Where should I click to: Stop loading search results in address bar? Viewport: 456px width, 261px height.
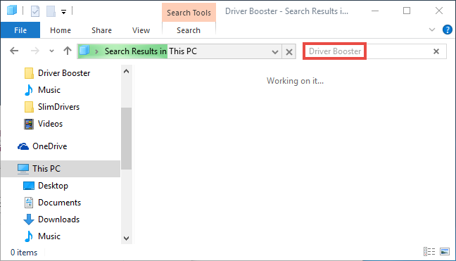[289, 52]
